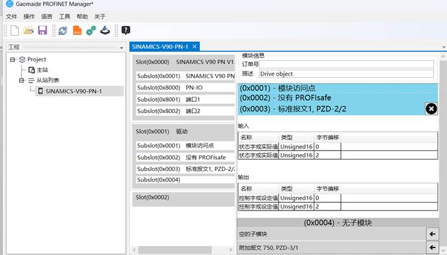Select Slot(0x0001) 驱动 header
Screen dimensions: 447x255
[184, 132]
